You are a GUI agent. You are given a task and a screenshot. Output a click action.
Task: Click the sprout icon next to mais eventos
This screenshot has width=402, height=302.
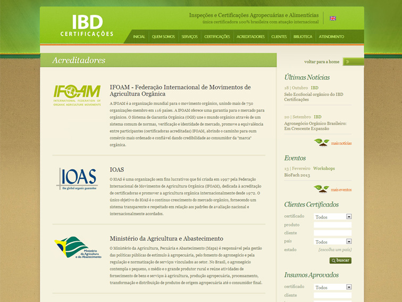point(321,189)
